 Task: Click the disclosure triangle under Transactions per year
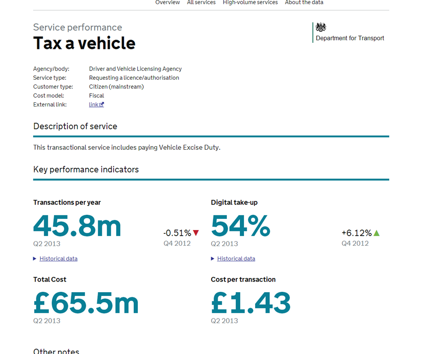tap(35, 259)
